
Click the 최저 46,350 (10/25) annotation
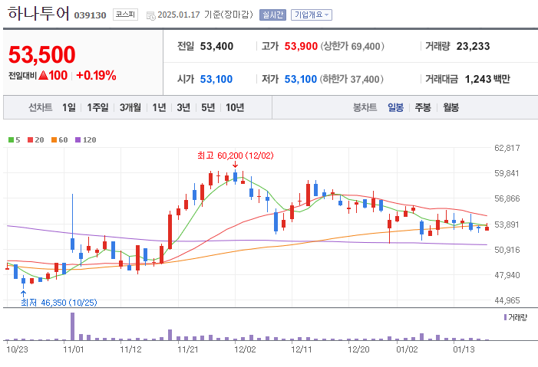coord(59,303)
